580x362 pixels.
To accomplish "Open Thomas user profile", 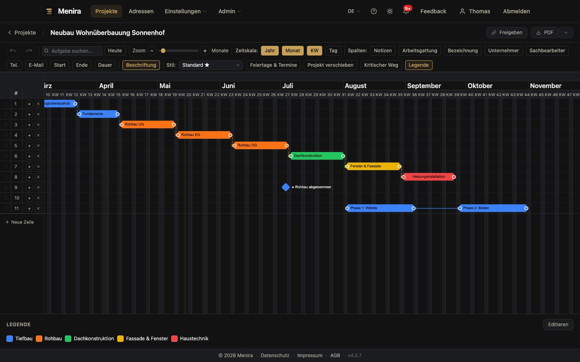I will 475,11.
